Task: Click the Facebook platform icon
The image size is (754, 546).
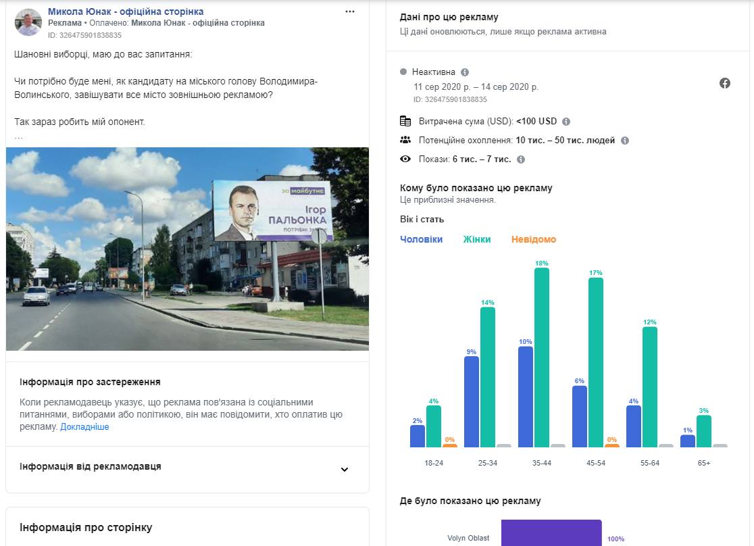Action: [x=725, y=84]
